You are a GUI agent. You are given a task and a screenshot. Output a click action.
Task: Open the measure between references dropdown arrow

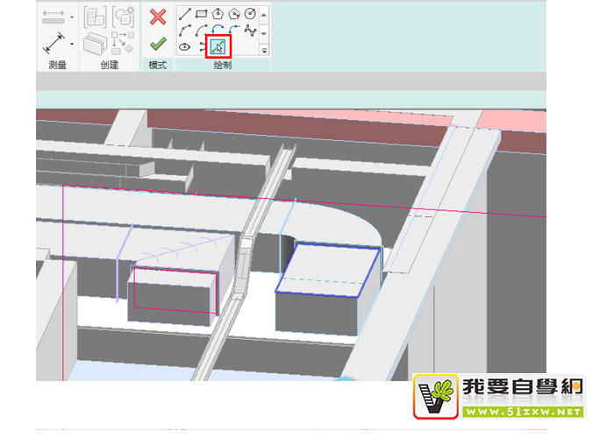click(72, 43)
